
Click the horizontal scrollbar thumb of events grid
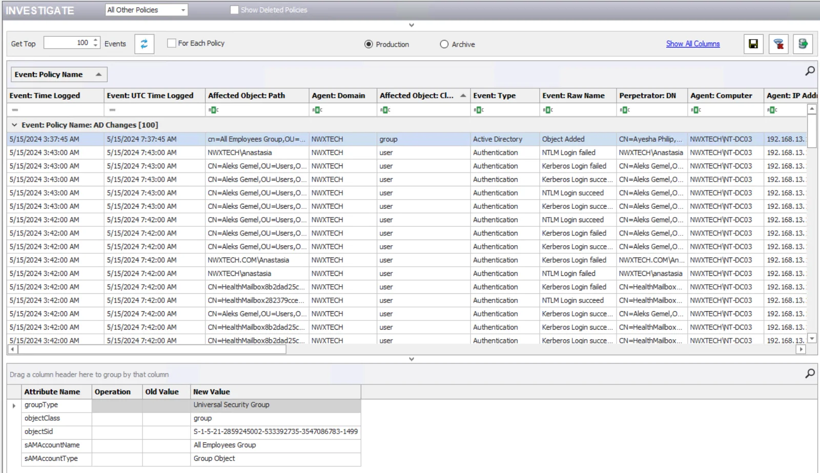click(x=152, y=349)
